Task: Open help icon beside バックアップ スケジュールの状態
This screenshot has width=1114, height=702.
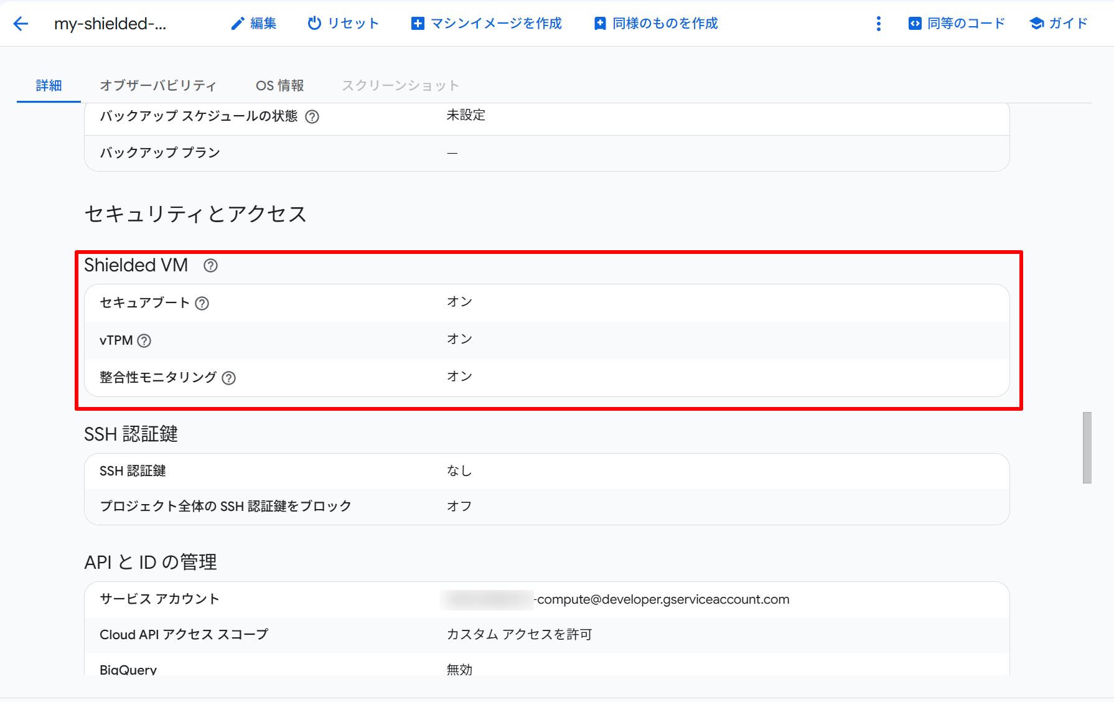Action: (x=312, y=117)
